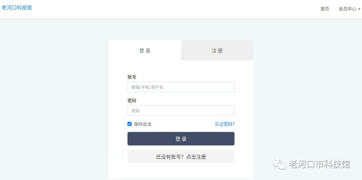Click the 保持会话 label text
The height and width of the screenshot is (180, 362).
point(143,124)
